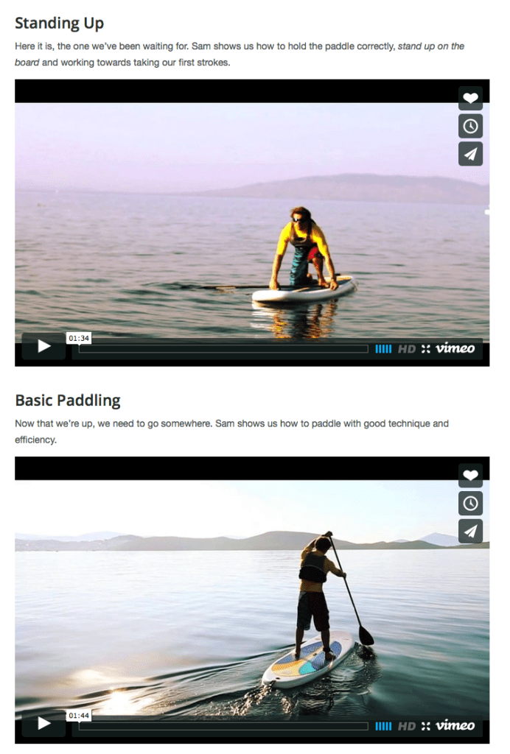Toggle HD quality on Basic Paddling video

coord(407,726)
